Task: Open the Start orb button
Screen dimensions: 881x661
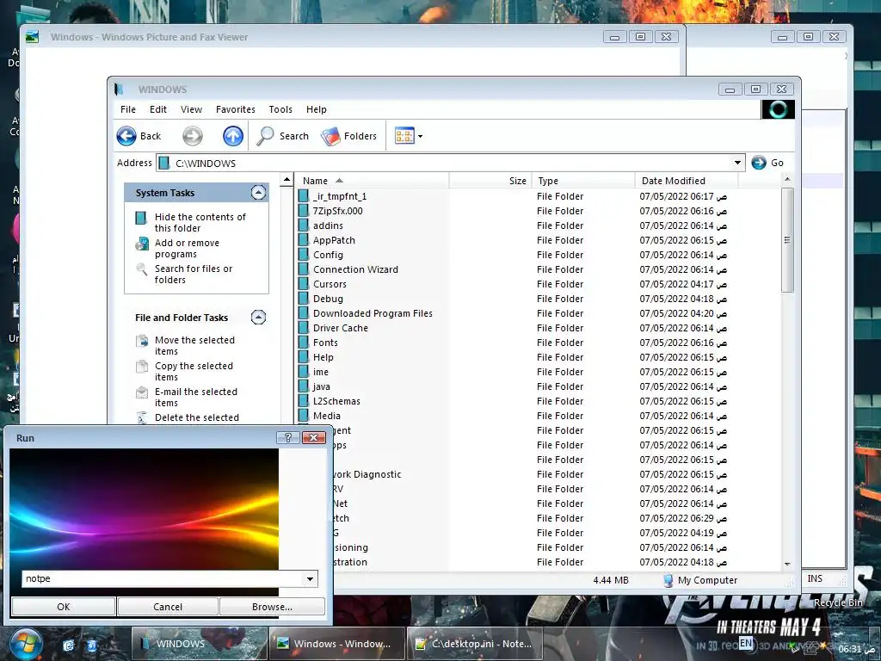Action: (x=25, y=645)
